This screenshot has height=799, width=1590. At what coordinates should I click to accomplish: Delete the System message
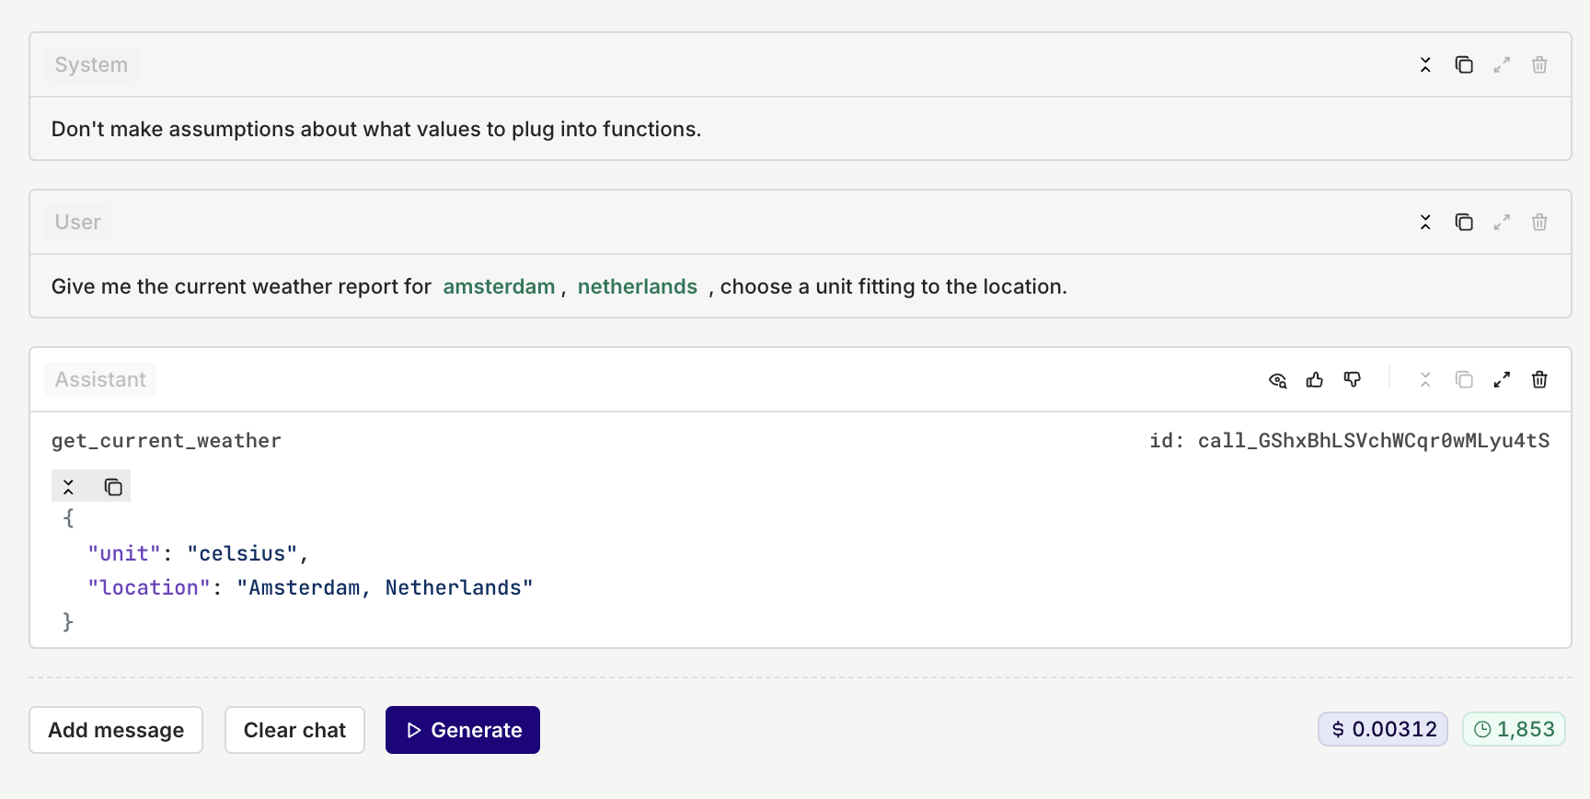point(1539,64)
